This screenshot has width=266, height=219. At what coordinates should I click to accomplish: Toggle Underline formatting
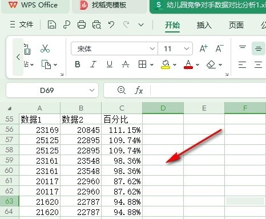click(110, 64)
